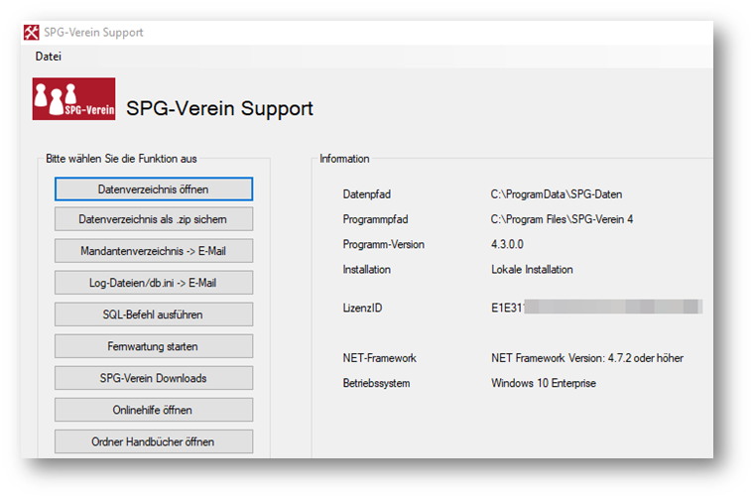The height and width of the screenshot is (500, 755).
Task: Click the "Windows 10 Enterprise" value
Action: pos(544,383)
